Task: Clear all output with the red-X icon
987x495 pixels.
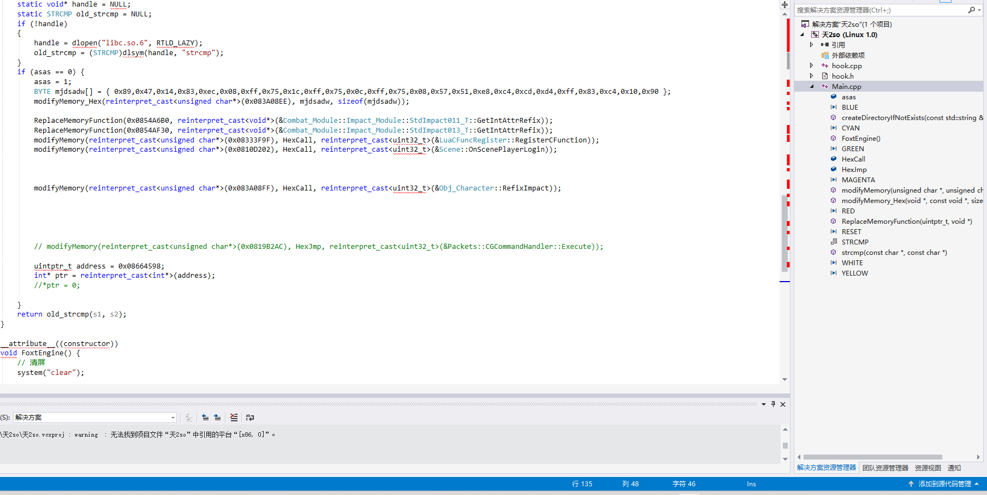Action: click(234, 418)
